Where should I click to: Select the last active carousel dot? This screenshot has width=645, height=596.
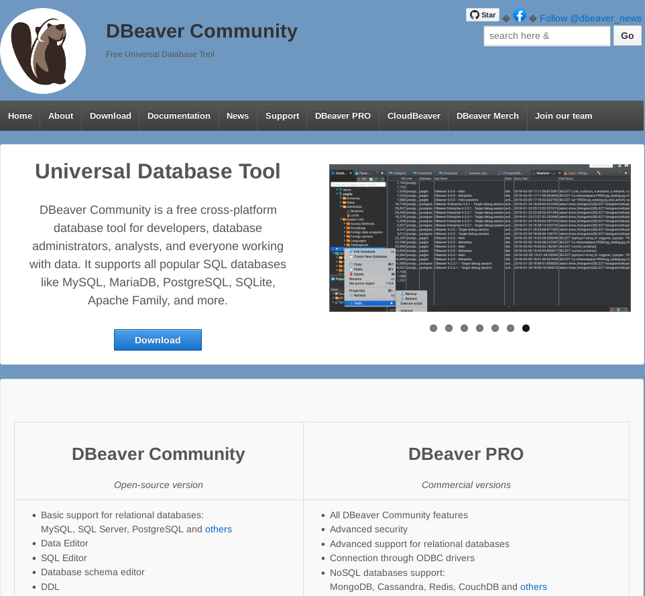(x=526, y=328)
